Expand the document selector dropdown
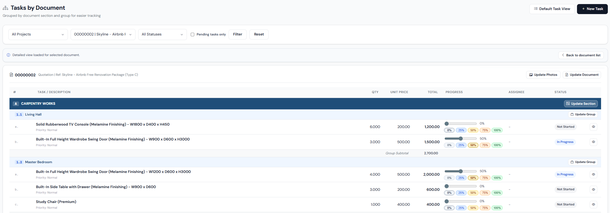The width and height of the screenshot is (610, 213). pyautogui.click(x=103, y=34)
